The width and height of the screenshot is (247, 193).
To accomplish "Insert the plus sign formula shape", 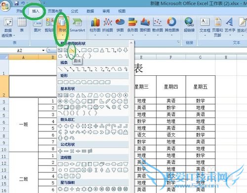I will coord(60,151).
